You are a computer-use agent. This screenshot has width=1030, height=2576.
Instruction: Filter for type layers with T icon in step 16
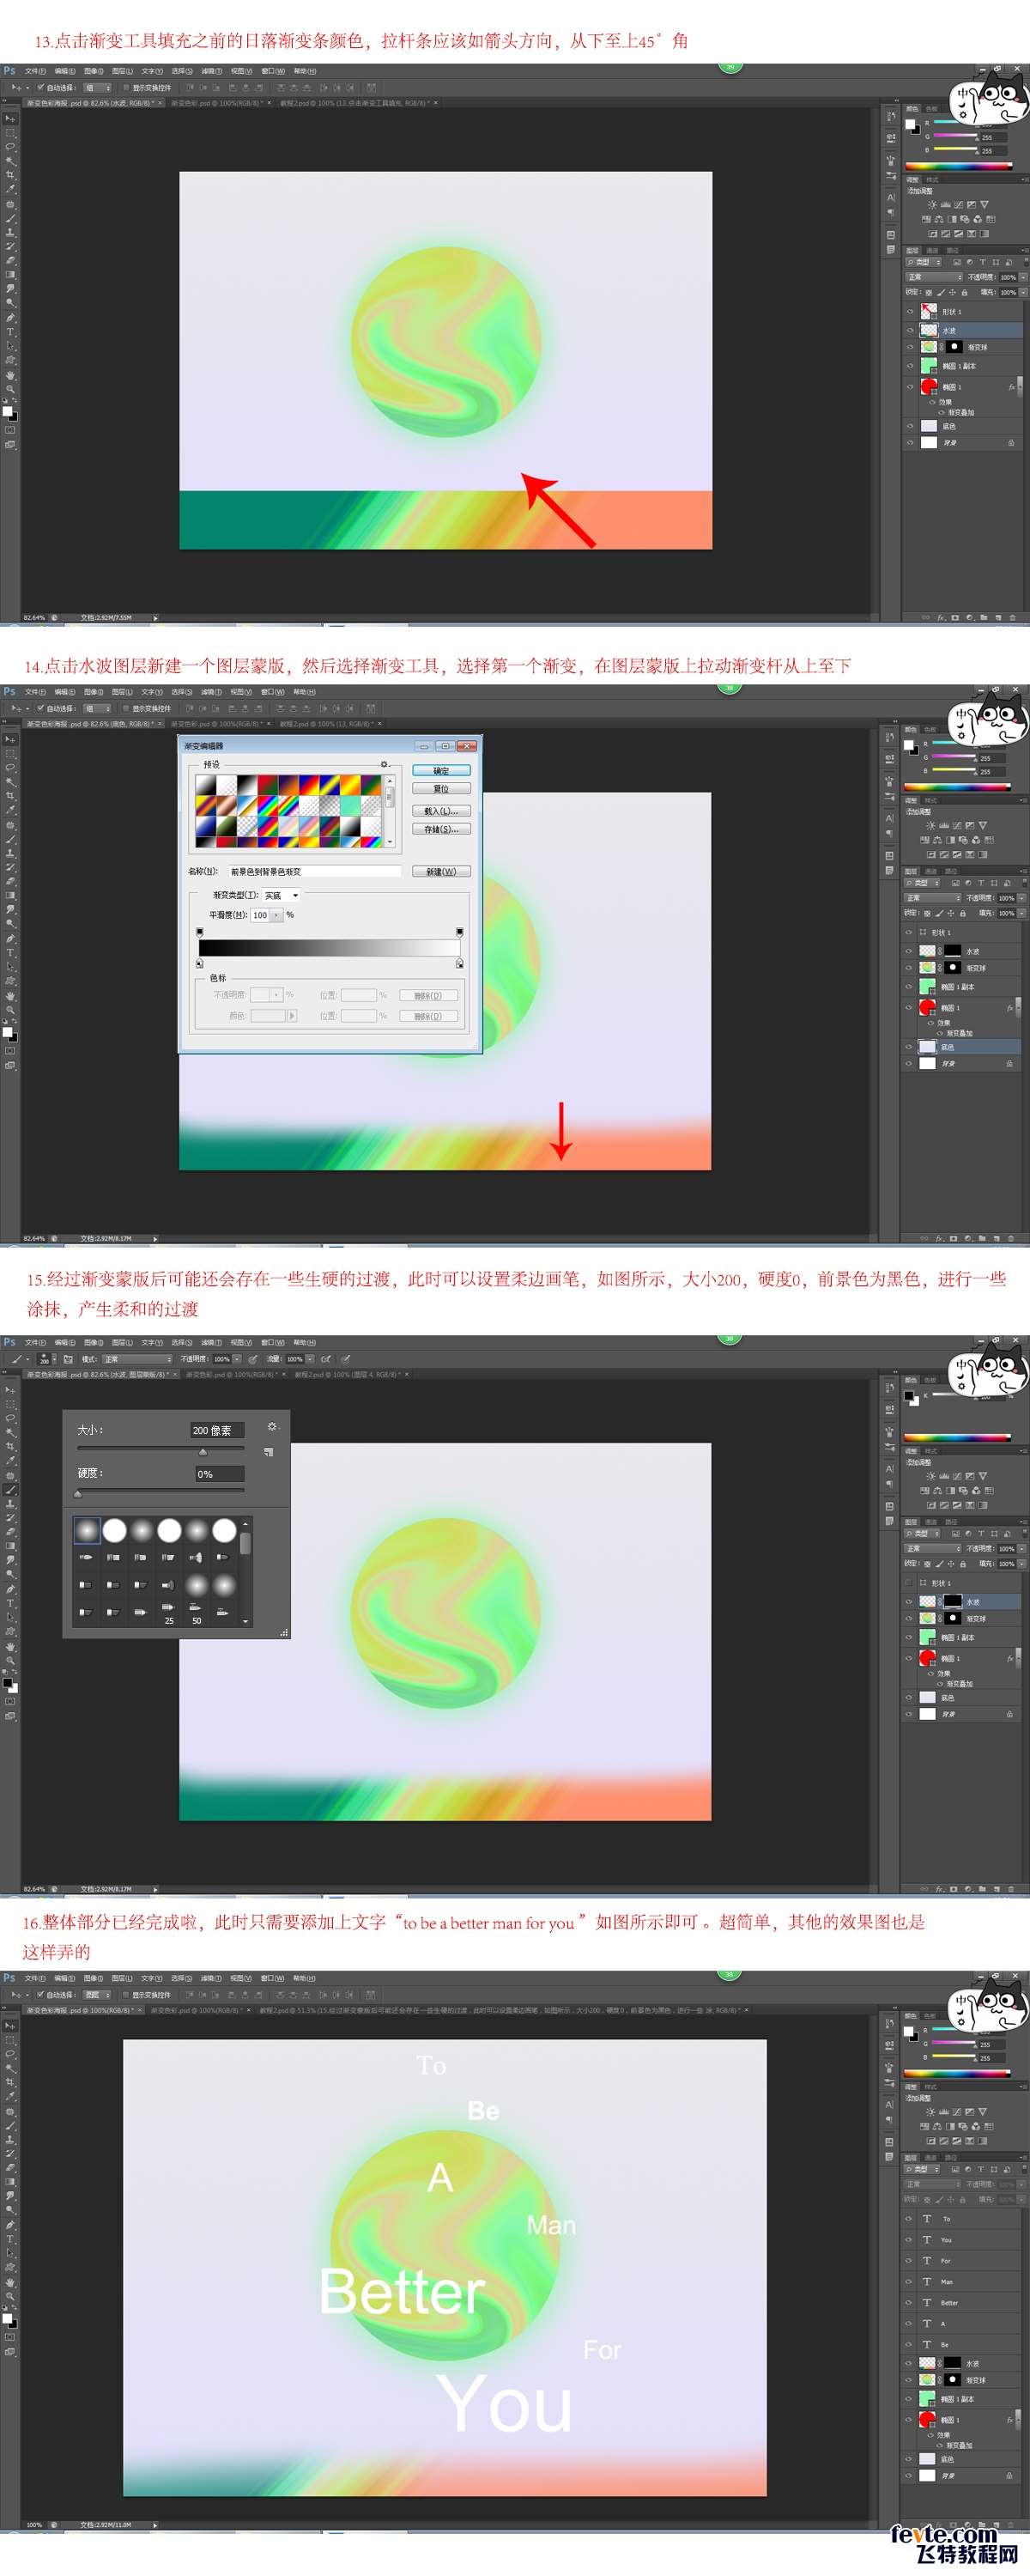tap(982, 2170)
